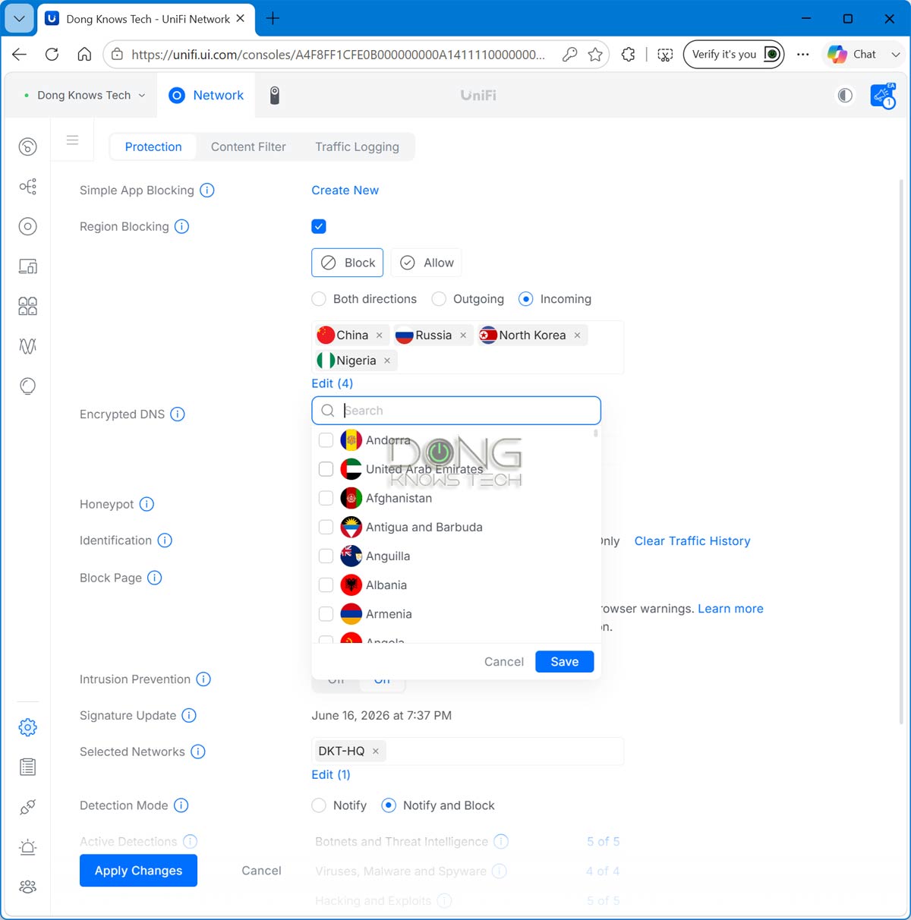911x920 pixels.
Task: Open the radios waveform icon in the sidebar
Action: (28, 346)
